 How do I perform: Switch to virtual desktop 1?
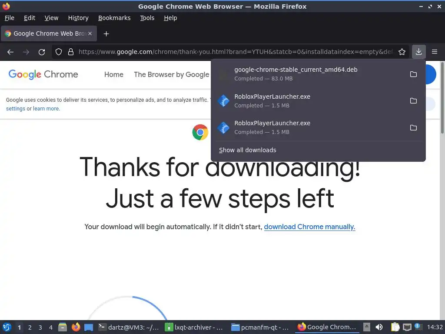19,327
